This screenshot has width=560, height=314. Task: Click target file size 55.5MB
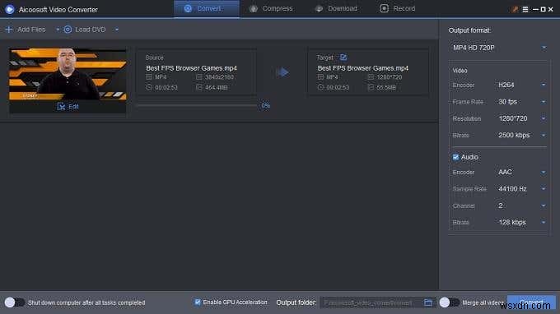point(386,87)
